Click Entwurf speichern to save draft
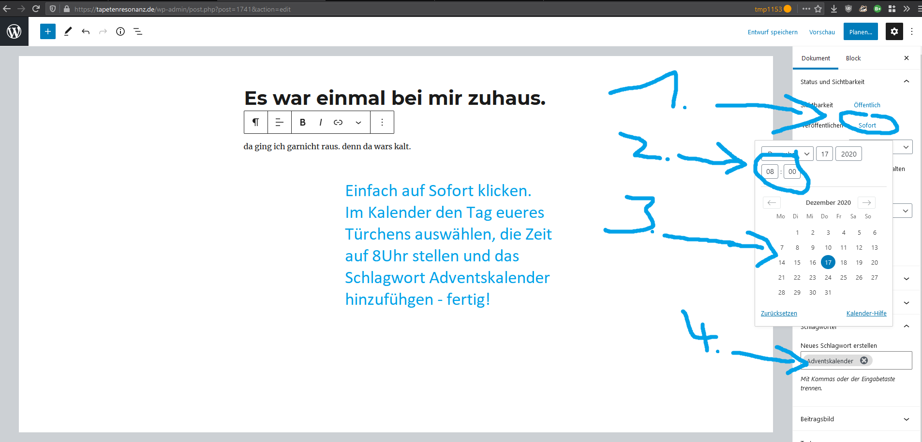The height and width of the screenshot is (442, 922). pyautogui.click(x=772, y=32)
